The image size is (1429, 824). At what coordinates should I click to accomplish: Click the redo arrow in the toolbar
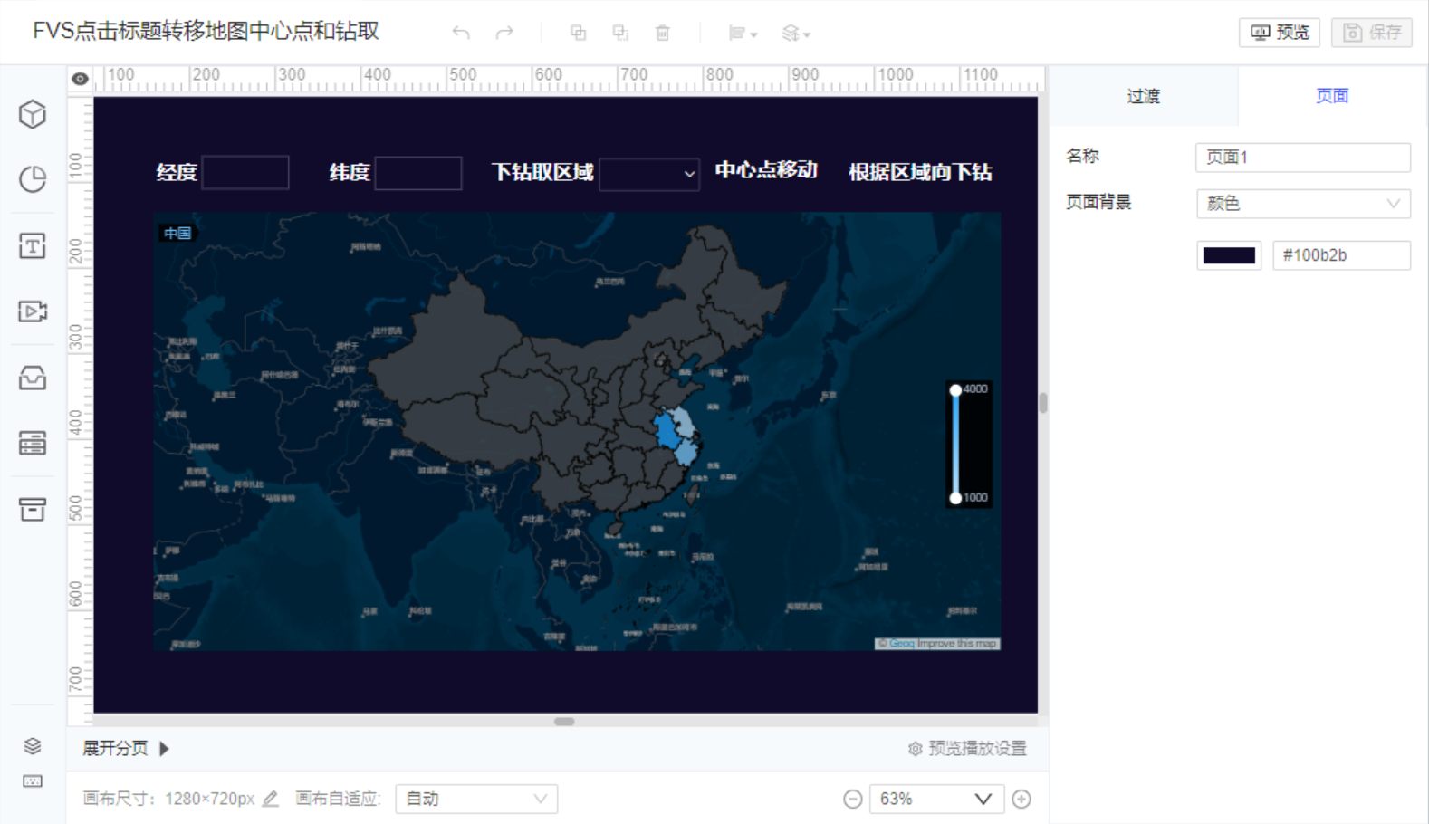504,33
